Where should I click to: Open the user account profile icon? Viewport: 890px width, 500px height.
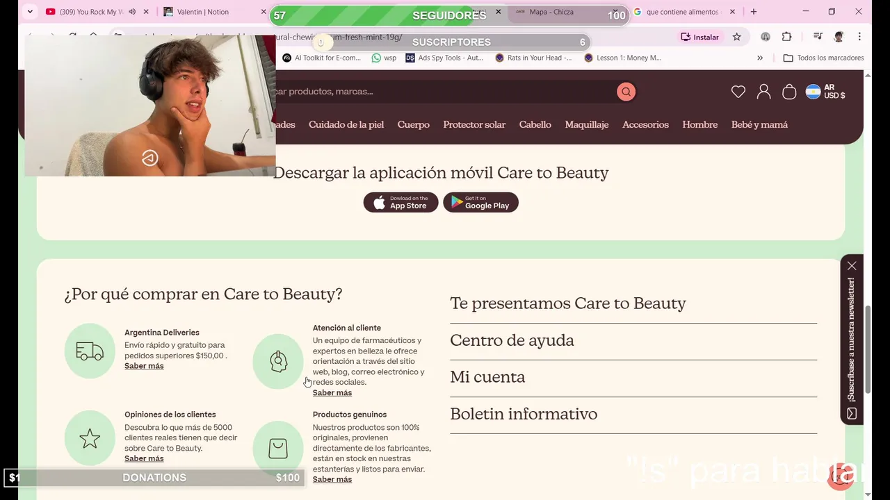(x=763, y=92)
